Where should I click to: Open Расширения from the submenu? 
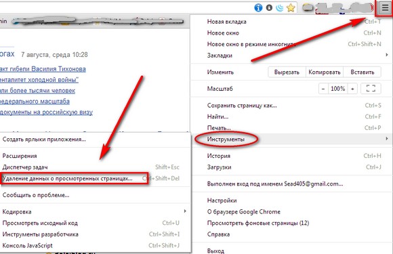(95, 156)
